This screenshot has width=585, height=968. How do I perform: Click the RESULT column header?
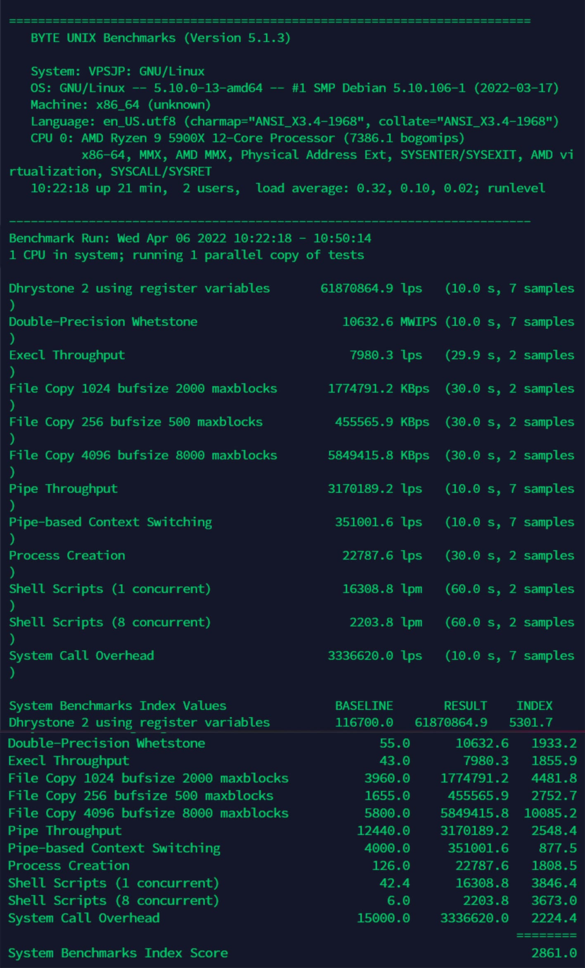[x=465, y=706]
